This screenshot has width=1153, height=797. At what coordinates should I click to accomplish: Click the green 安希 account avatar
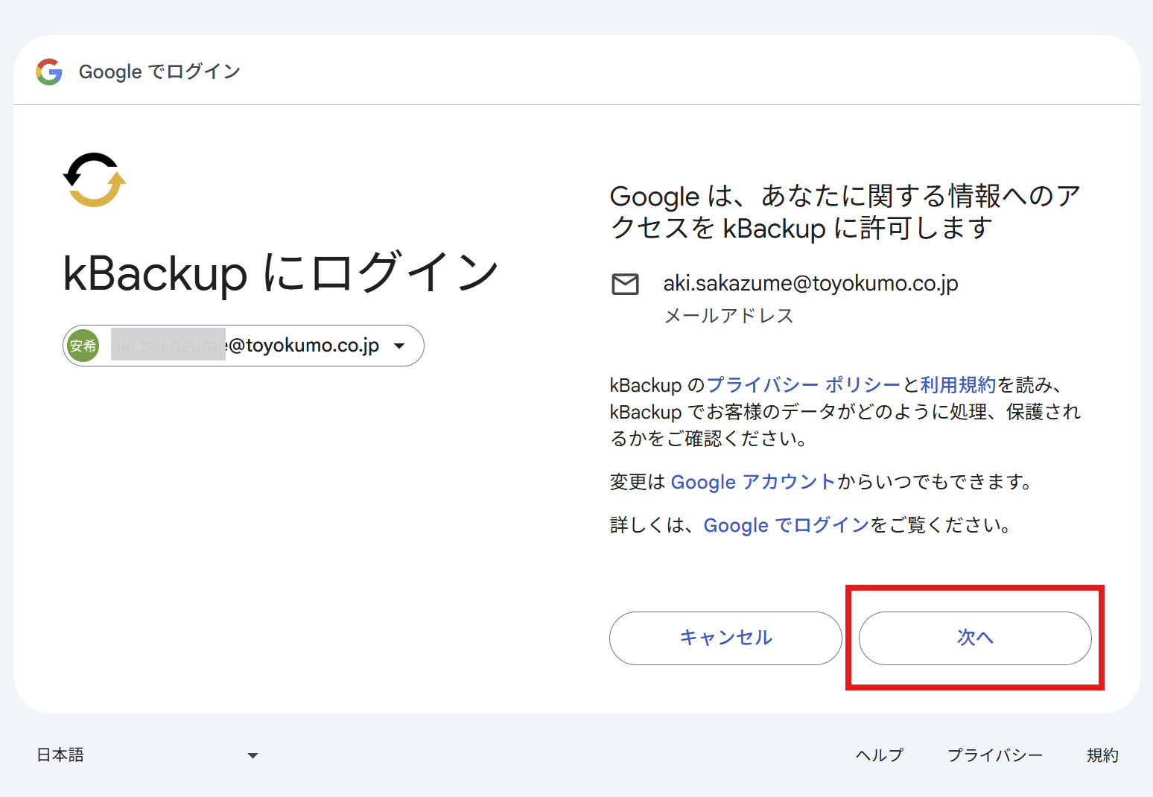83,346
